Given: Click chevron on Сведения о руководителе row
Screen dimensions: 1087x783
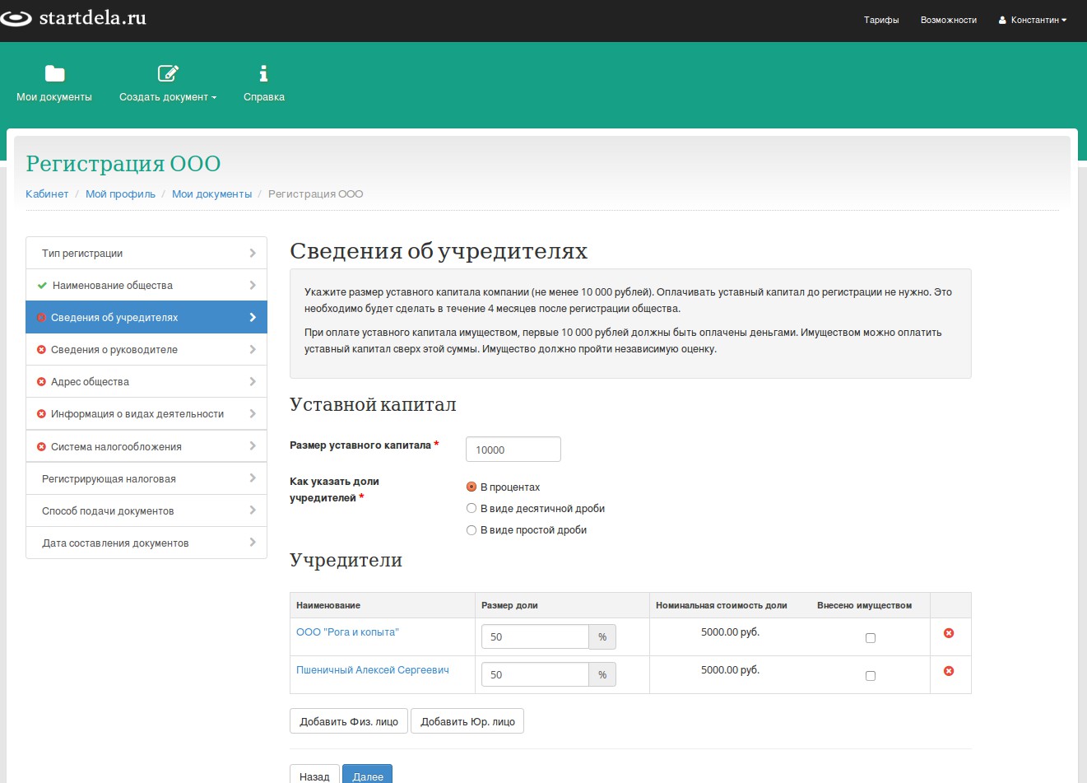Looking at the screenshot, I should (x=253, y=349).
